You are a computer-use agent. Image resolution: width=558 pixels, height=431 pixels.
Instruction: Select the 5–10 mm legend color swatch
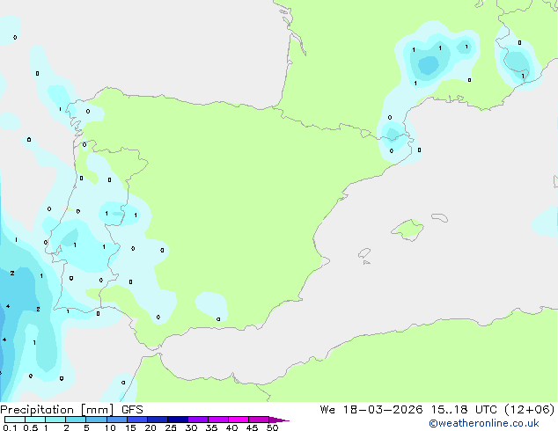click(x=96, y=420)
